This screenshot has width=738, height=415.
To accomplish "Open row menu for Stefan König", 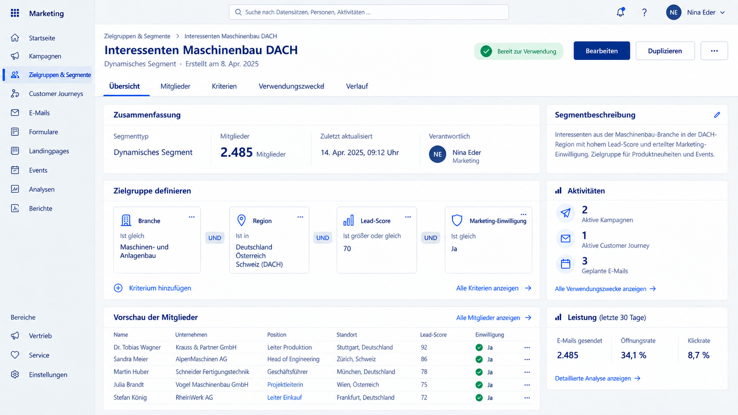I will tap(527, 398).
